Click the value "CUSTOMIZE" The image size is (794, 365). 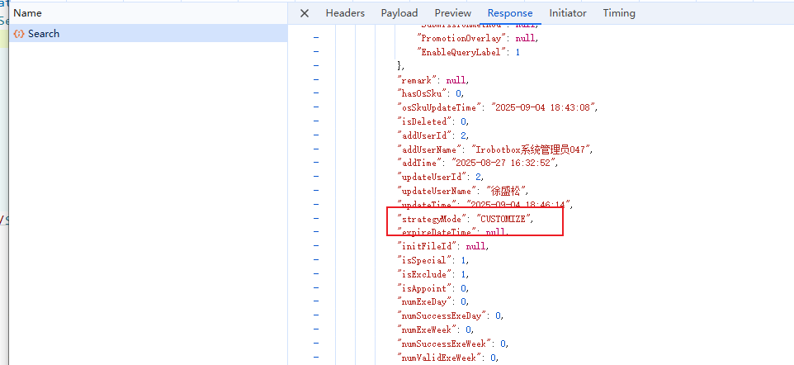[x=502, y=219]
